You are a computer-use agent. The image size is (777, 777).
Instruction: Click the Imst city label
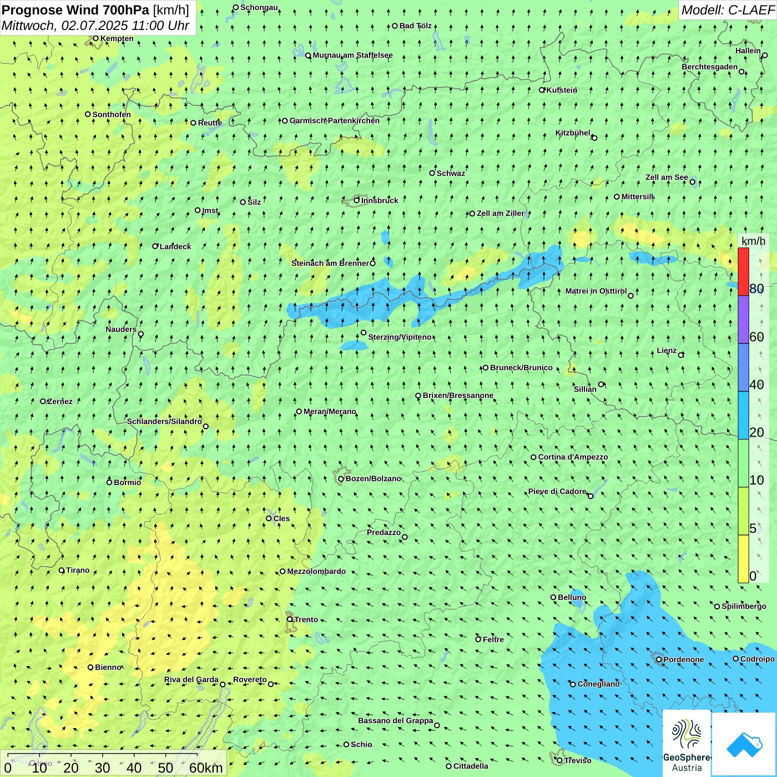pyautogui.click(x=210, y=210)
